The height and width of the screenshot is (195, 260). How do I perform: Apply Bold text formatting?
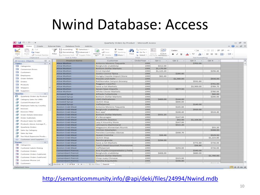173,54
